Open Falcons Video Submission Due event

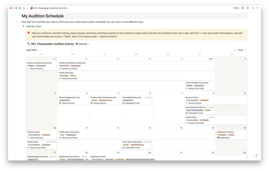105,100
